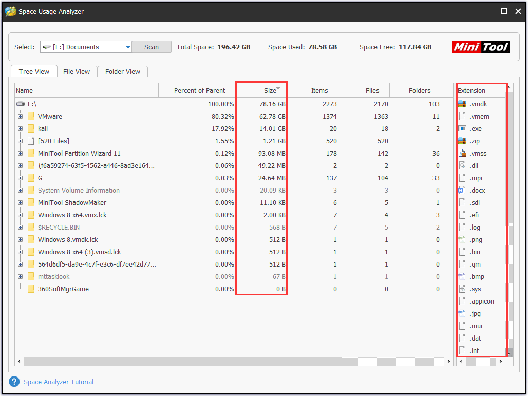Select the .mui extension entry
Viewport: 528px width, 396px height.
[x=481, y=326]
